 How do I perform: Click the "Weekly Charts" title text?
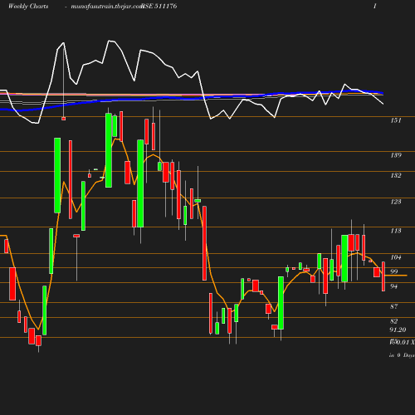(x=28, y=6)
